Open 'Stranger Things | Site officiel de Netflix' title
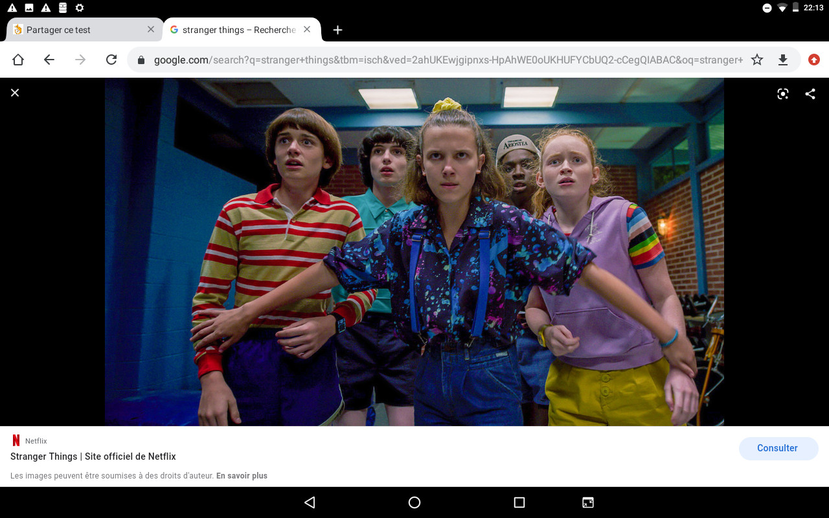The height and width of the screenshot is (518, 829). 93,456
